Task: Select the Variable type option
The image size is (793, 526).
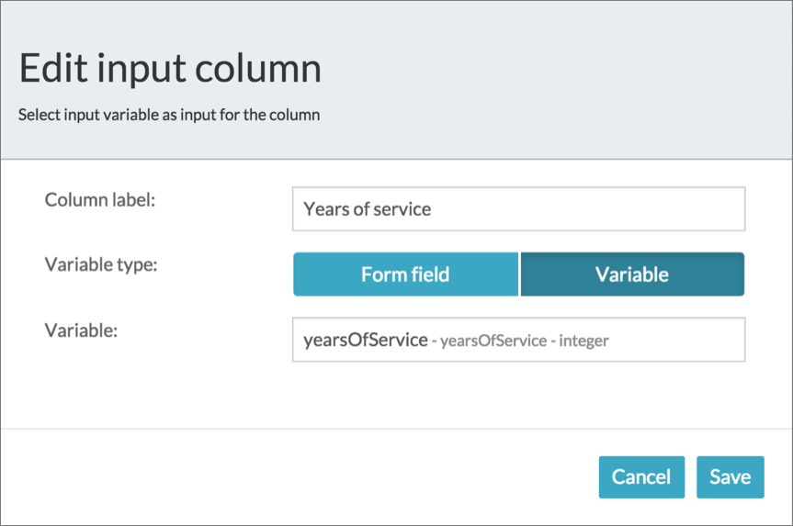Action: point(632,274)
